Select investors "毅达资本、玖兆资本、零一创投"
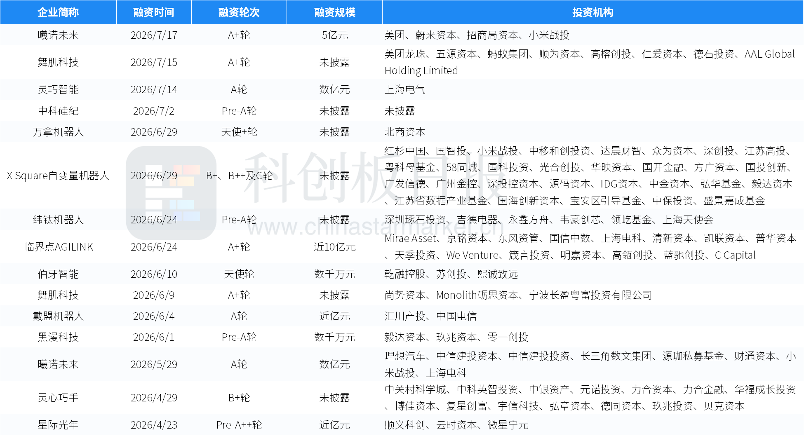Viewport: 804px width, 436px height. coord(456,337)
